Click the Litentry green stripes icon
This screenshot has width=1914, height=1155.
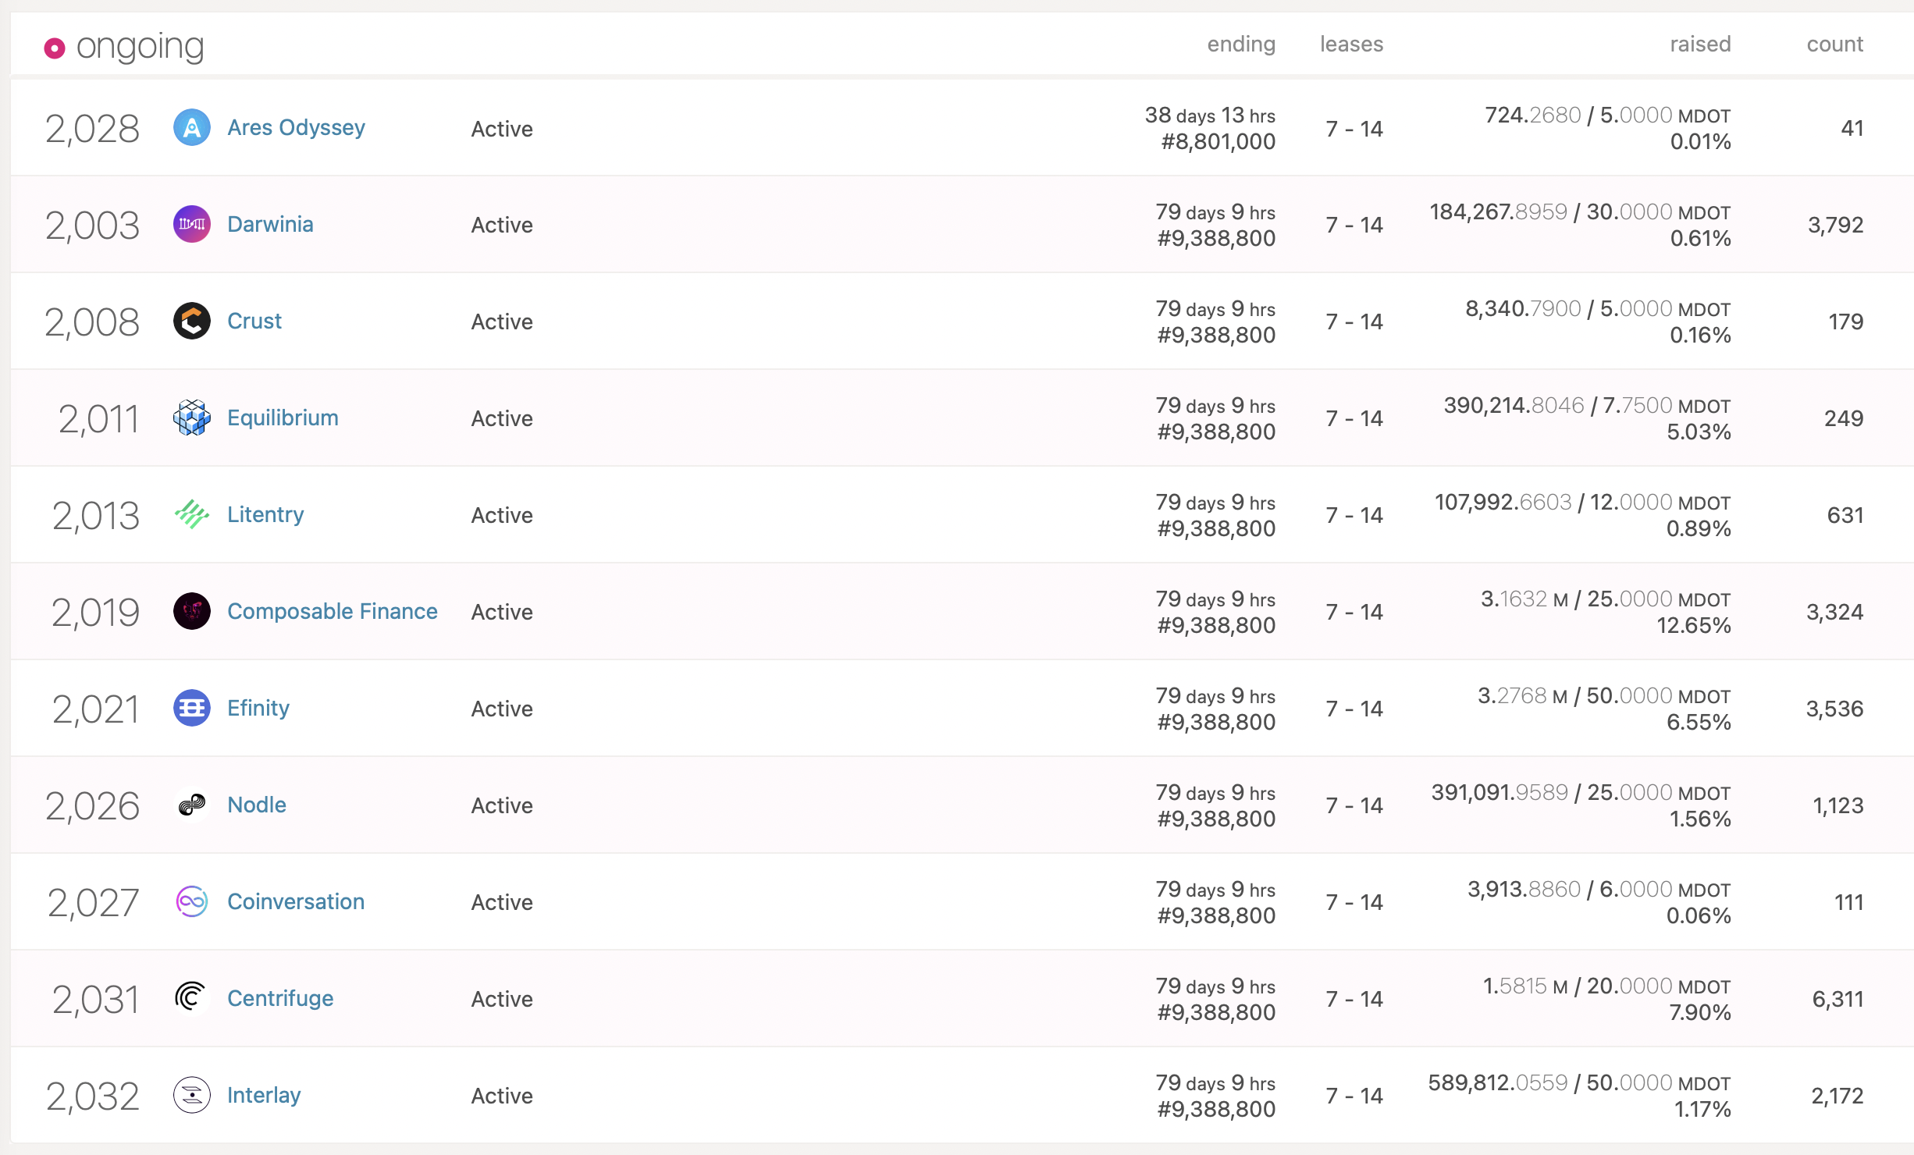pyautogui.click(x=191, y=515)
